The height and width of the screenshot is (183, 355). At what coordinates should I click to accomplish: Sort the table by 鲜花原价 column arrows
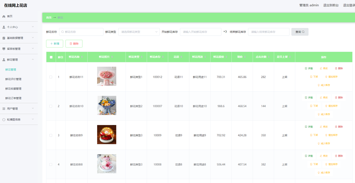226,57
